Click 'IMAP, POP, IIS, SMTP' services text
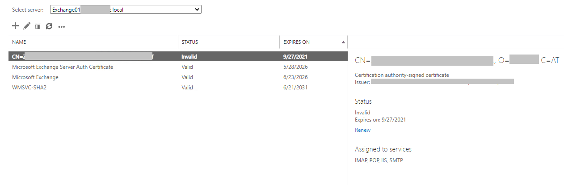Image resolution: width=564 pixels, height=185 pixels. pyautogui.click(x=379, y=160)
